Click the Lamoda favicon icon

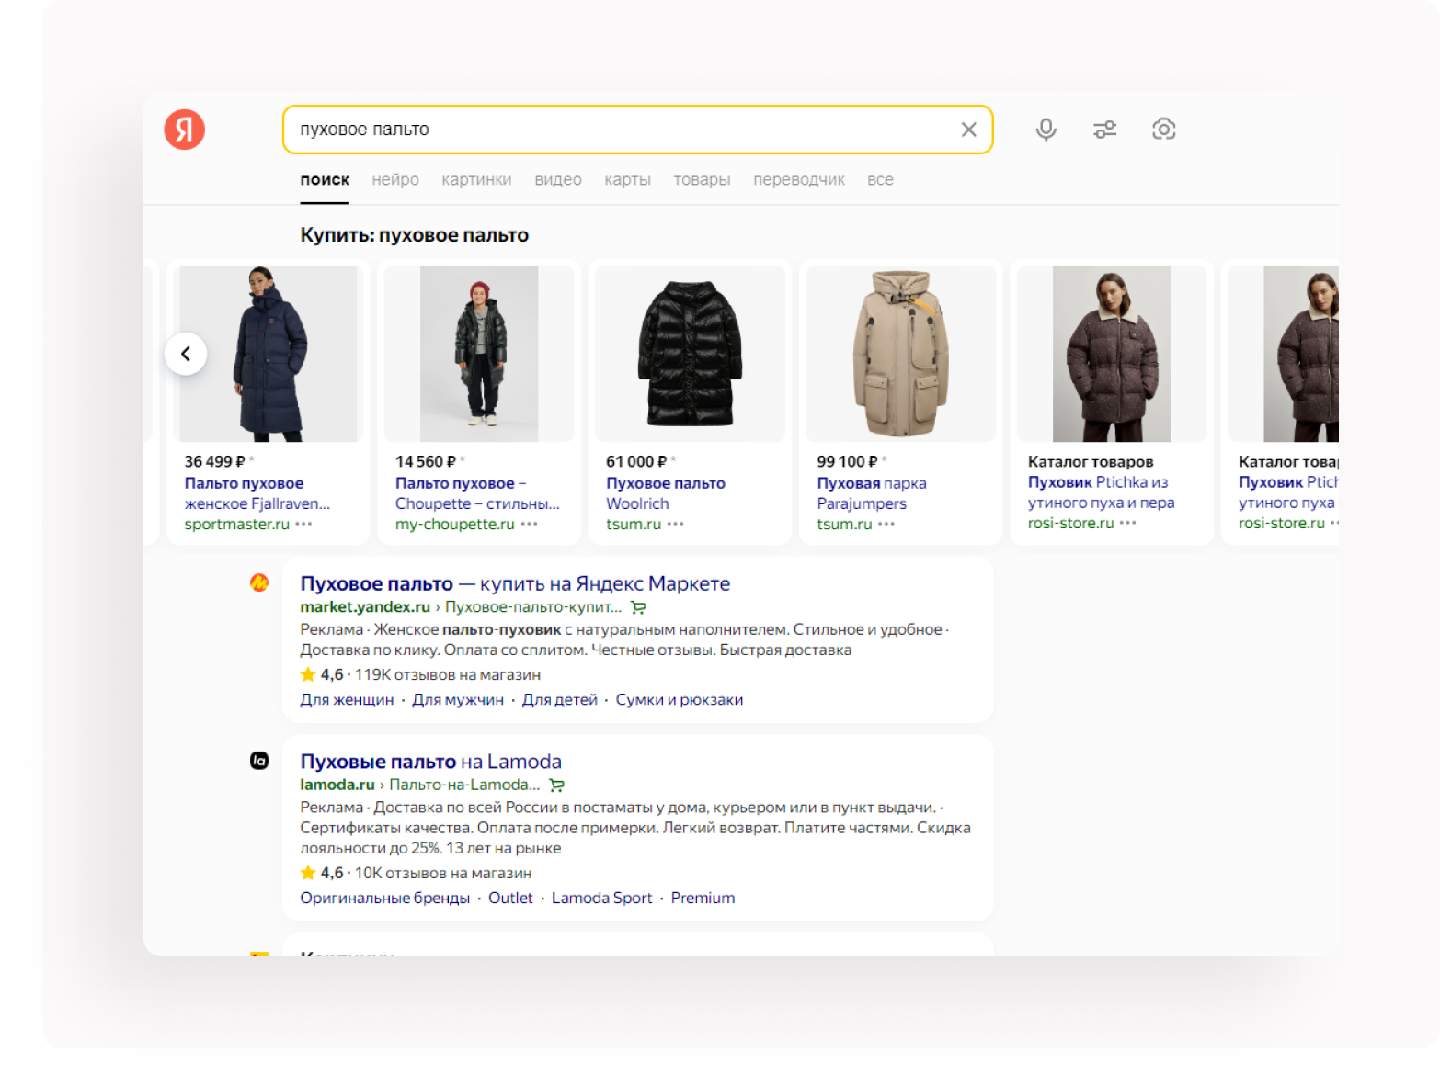coord(259,761)
